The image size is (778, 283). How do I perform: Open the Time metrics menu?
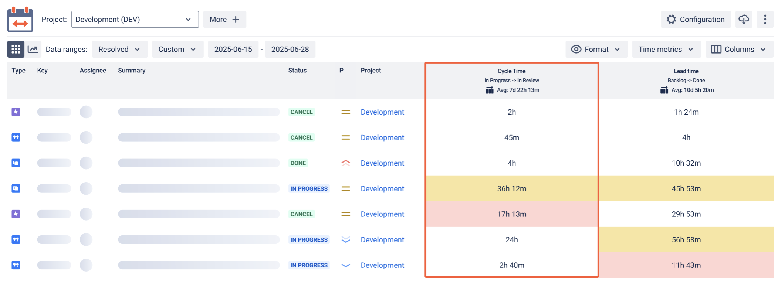coord(666,49)
